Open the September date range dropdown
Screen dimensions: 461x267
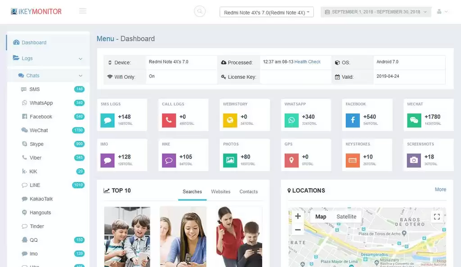(x=375, y=12)
